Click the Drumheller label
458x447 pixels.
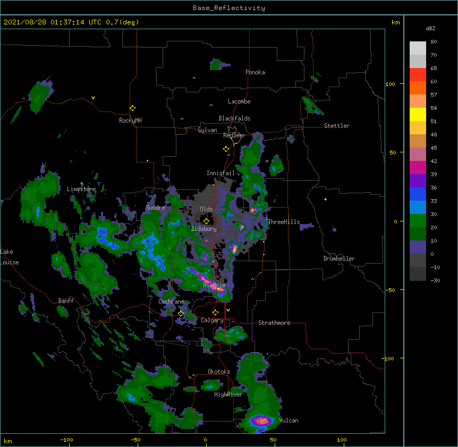(x=339, y=259)
